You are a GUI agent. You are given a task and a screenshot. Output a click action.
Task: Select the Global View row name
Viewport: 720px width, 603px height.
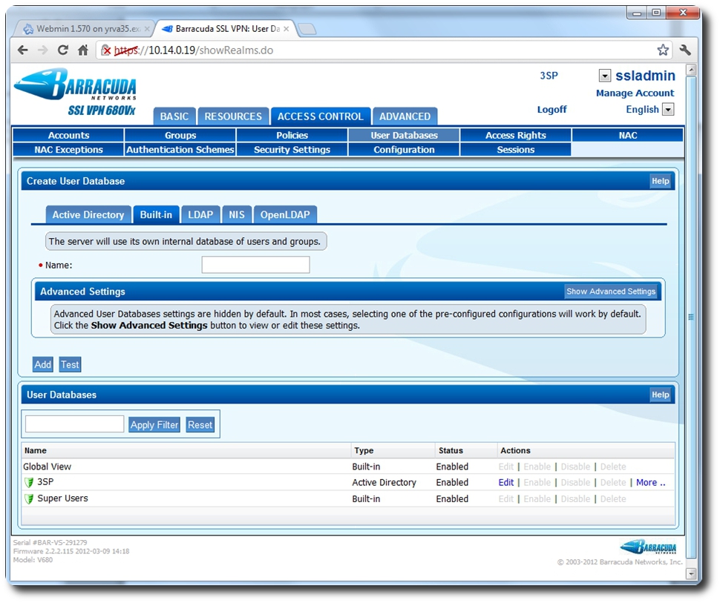tap(48, 467)
